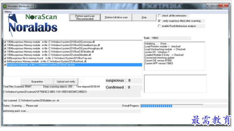Click the Status: Scanning Please wait text
Screen dimensions: 234x131
21,106
